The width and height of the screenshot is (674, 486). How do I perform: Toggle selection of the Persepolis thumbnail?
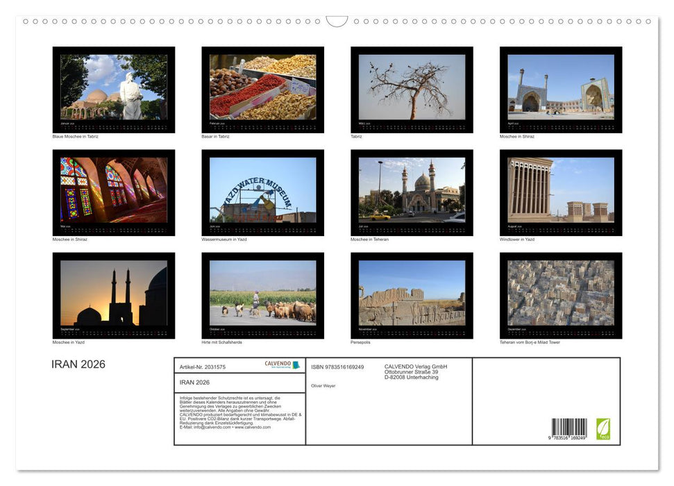412,294
